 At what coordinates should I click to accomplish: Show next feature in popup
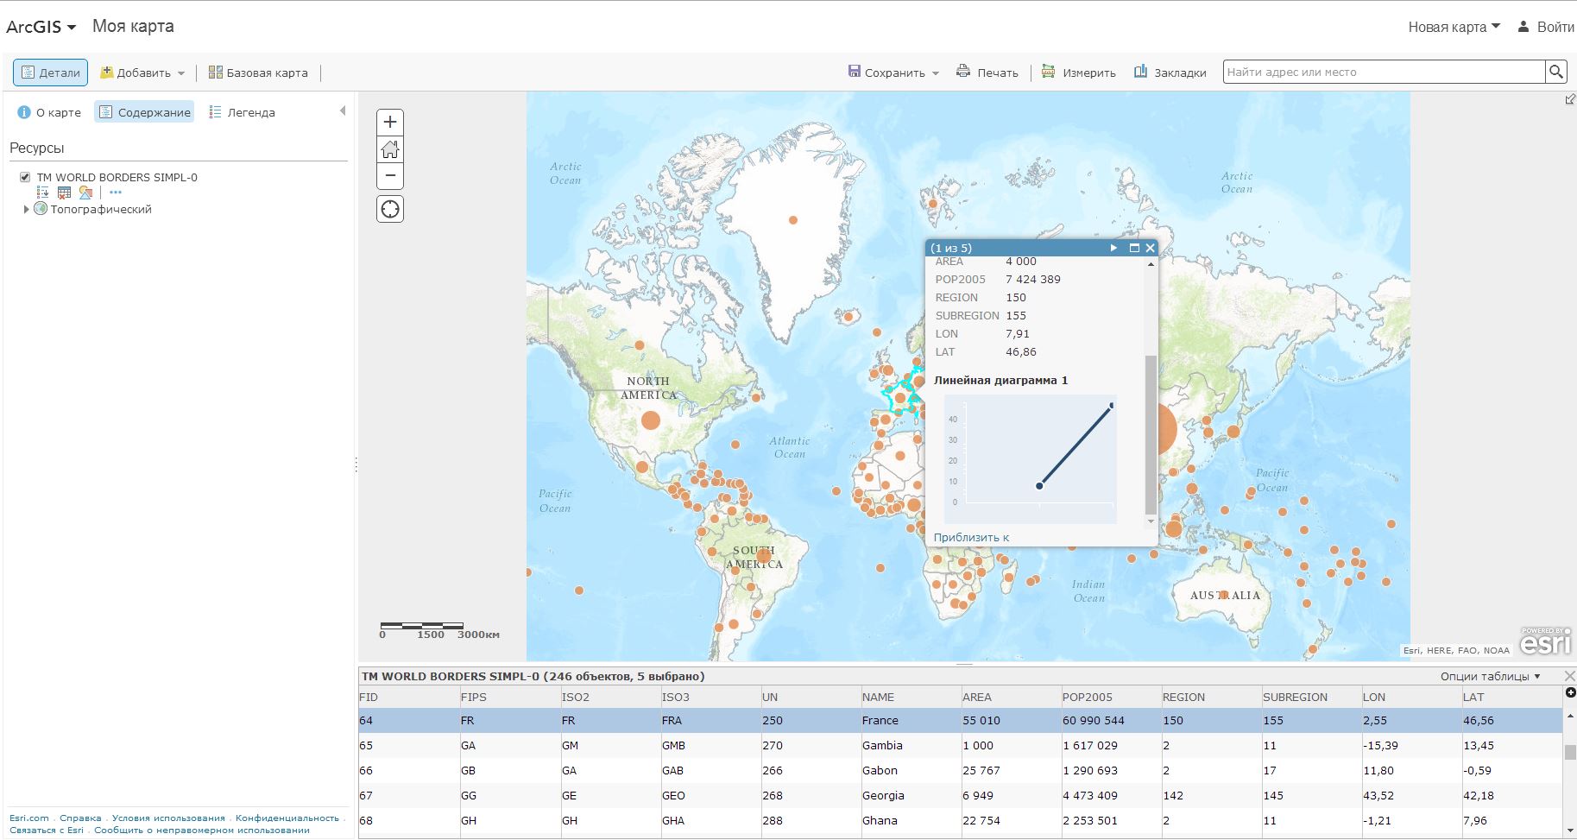1113,248
